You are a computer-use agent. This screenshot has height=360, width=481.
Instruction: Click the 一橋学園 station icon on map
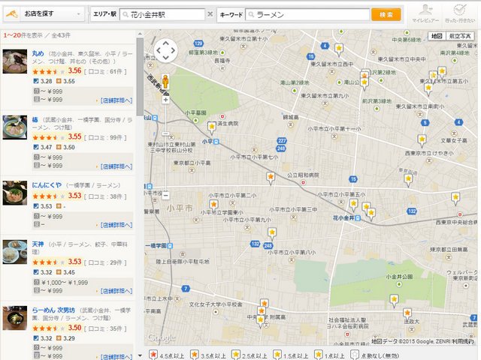point(171,245)
